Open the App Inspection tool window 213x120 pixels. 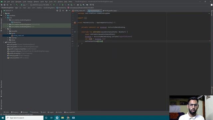[70, 112]
